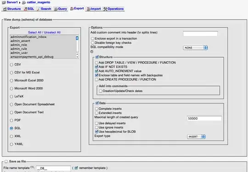Go to the Search tab
Viewport: 248px width, 172px height.
[x=44, y=9]
